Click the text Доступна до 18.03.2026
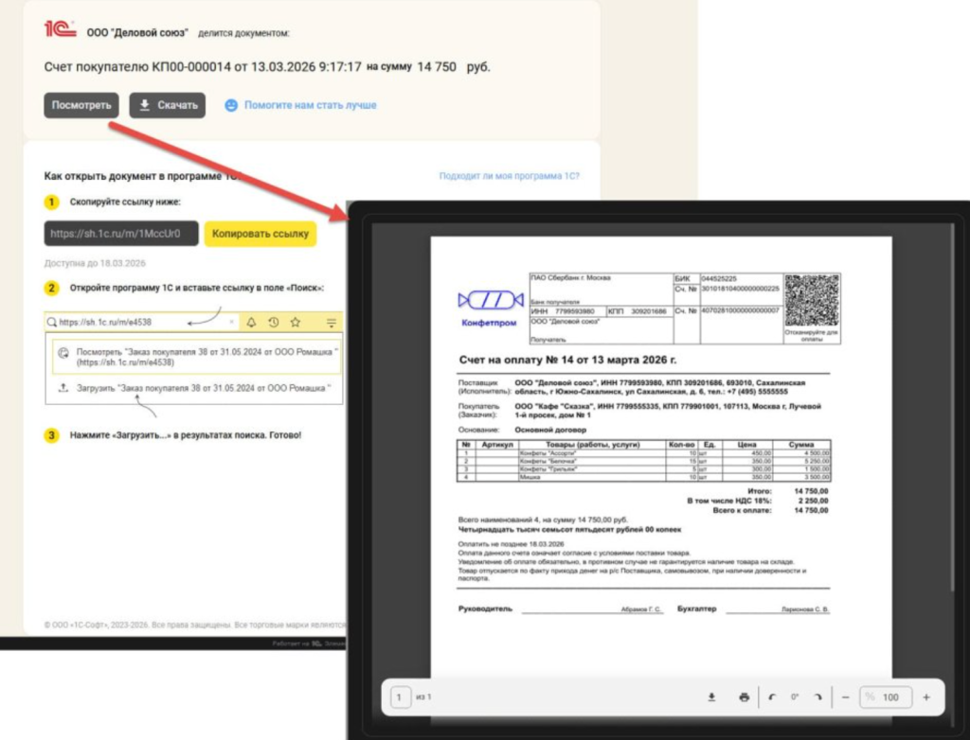The image size is (970, 740). [95, 263]
